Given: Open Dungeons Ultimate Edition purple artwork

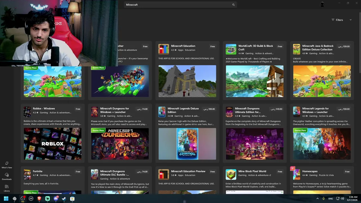Looking at the screenshot, I should point(255,144).
